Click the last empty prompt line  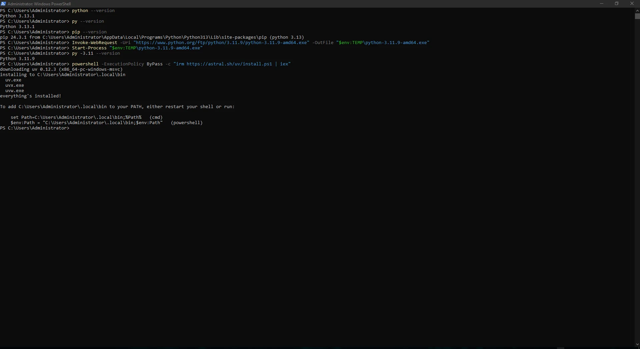tap(35, 128)
